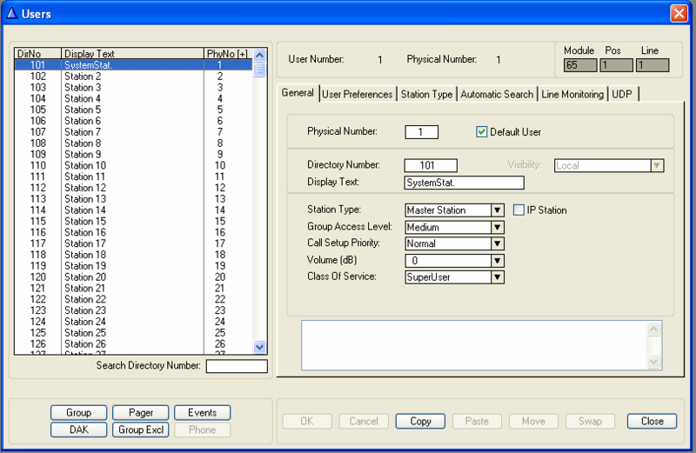Select the Automatic Search tab
The width and height of the screenshot is (696, 453).
(497, 94)
